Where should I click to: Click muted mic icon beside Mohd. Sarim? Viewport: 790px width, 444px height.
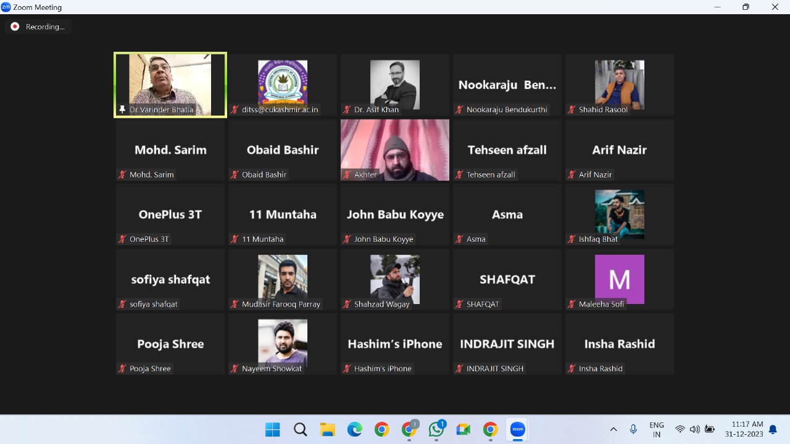click(x=122, y=175)
